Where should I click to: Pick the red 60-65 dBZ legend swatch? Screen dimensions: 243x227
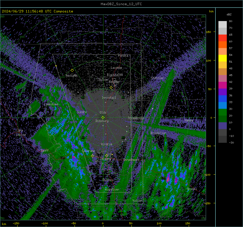[222, 38]
